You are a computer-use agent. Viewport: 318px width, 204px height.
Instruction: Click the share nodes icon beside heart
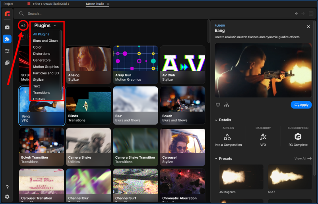click(x=227, y=105)
